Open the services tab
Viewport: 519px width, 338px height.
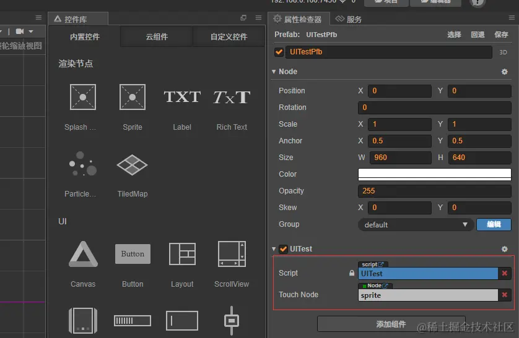click(x=349, y=19)
